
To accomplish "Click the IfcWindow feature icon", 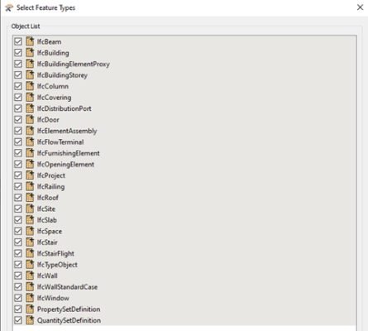I will coord(30,298).
